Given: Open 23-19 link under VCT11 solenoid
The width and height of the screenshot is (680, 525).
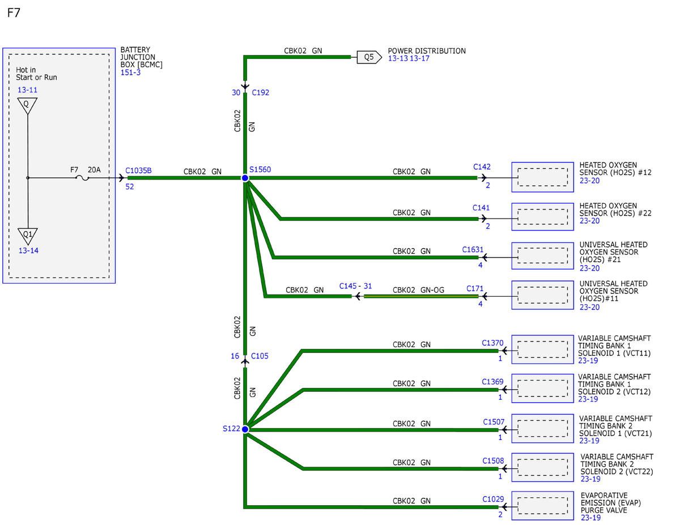Looking at the screenshot, I should point(588,360).
